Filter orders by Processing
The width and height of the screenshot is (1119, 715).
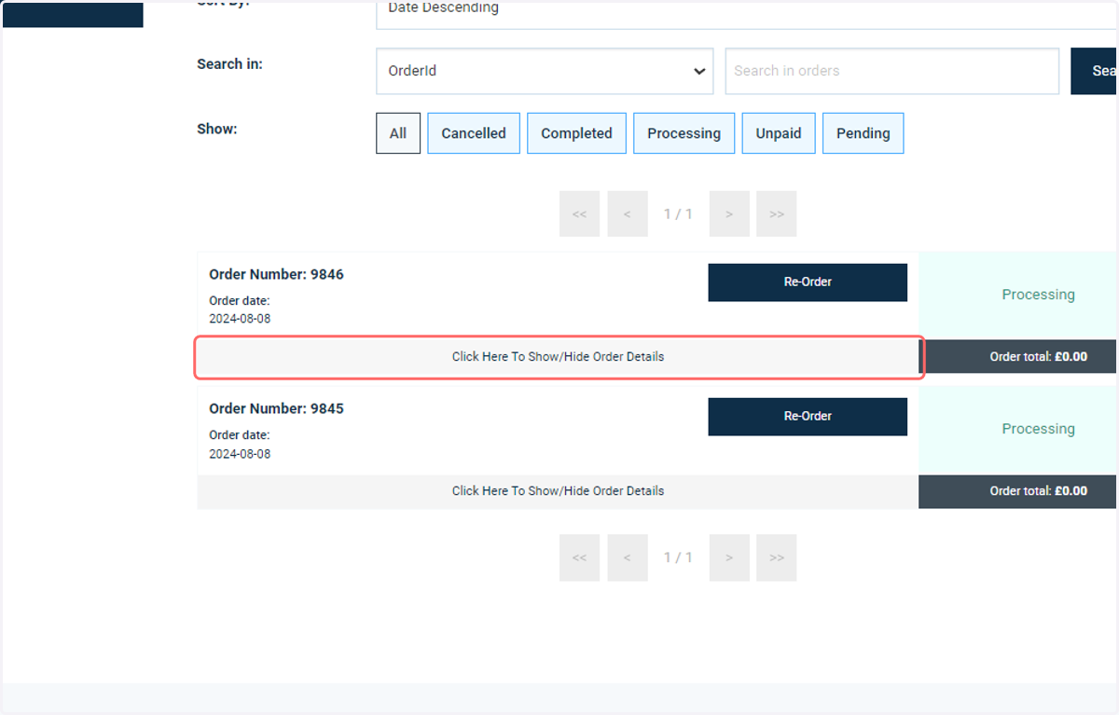click(x=684, y=133)
